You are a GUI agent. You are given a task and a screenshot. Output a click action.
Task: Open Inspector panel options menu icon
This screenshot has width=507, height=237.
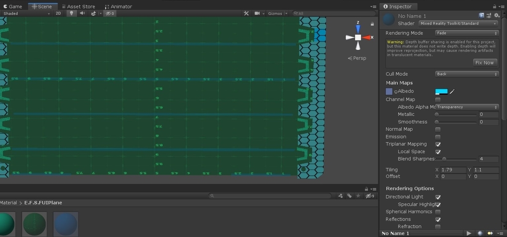pos(502,6)
